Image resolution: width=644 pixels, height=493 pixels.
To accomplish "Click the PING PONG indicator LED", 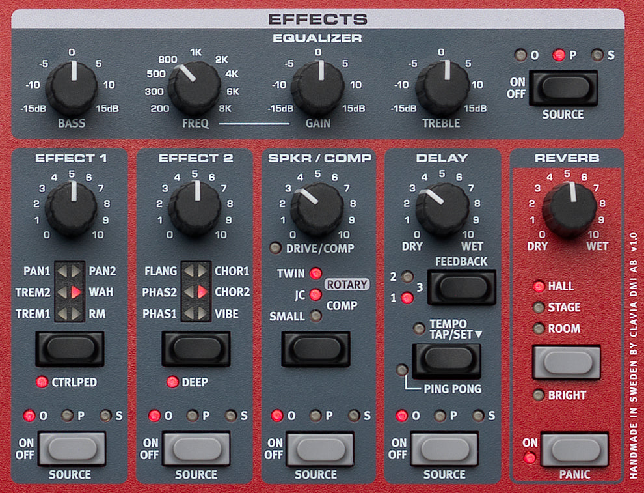I will 401,369.
